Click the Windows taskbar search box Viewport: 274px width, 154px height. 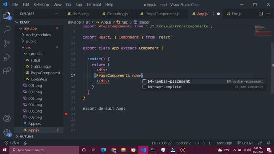[45, 150]
